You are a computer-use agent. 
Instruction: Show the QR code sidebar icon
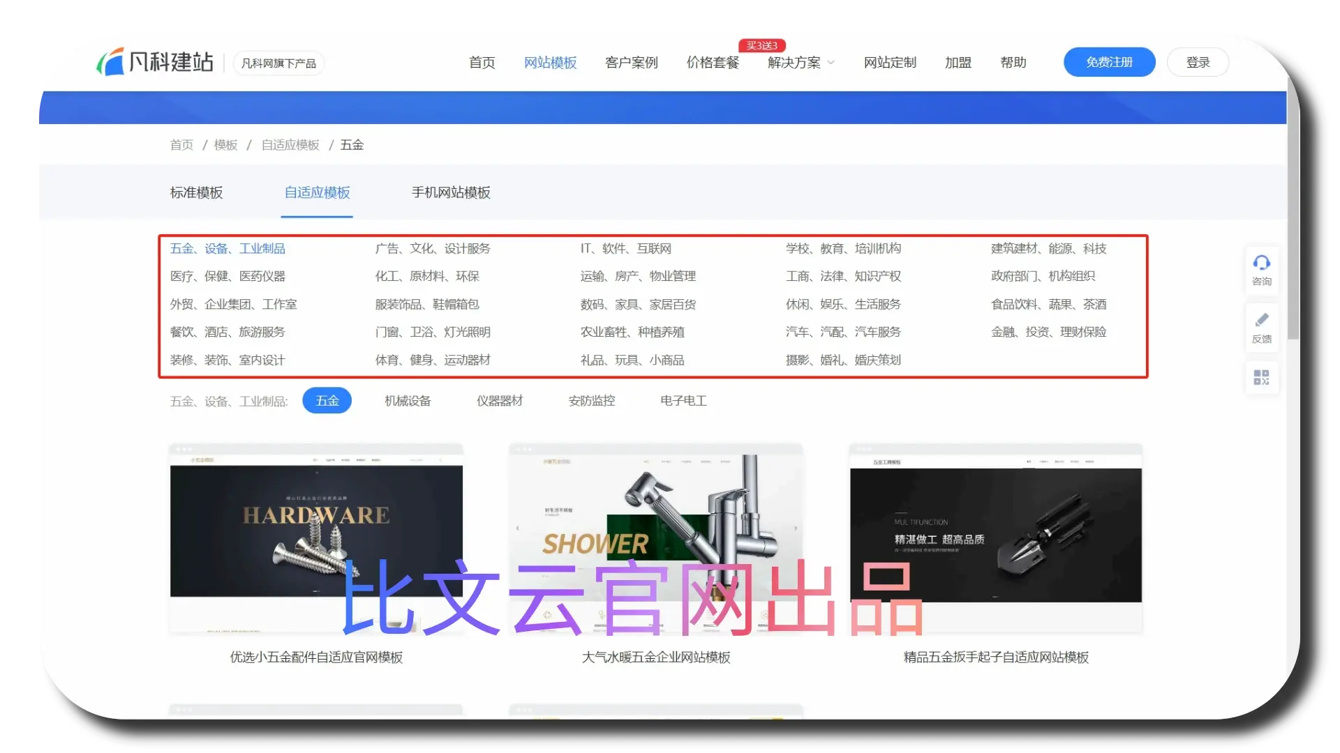1261,378
